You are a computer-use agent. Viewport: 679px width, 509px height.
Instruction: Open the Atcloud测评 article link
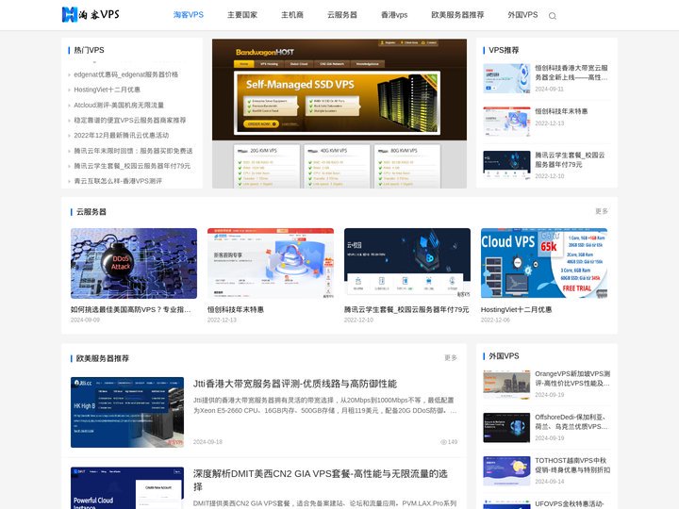coord(119,105)
